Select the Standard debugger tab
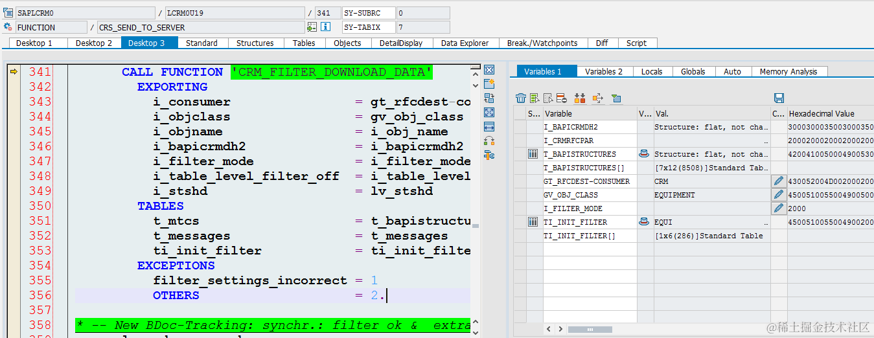 [201, 43]
